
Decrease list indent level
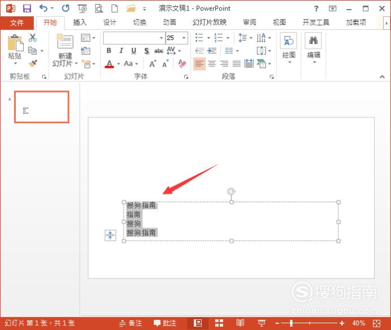(x=199, y=51)
